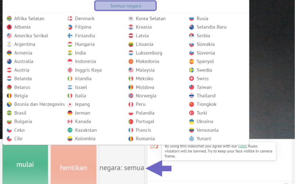Click the Indonesia flag icon
Screen dimensions: 295x184
[70, 61]
